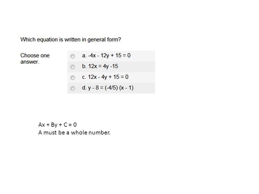Mark option c radio button
259x194 pixels.
tap(73, 78)
